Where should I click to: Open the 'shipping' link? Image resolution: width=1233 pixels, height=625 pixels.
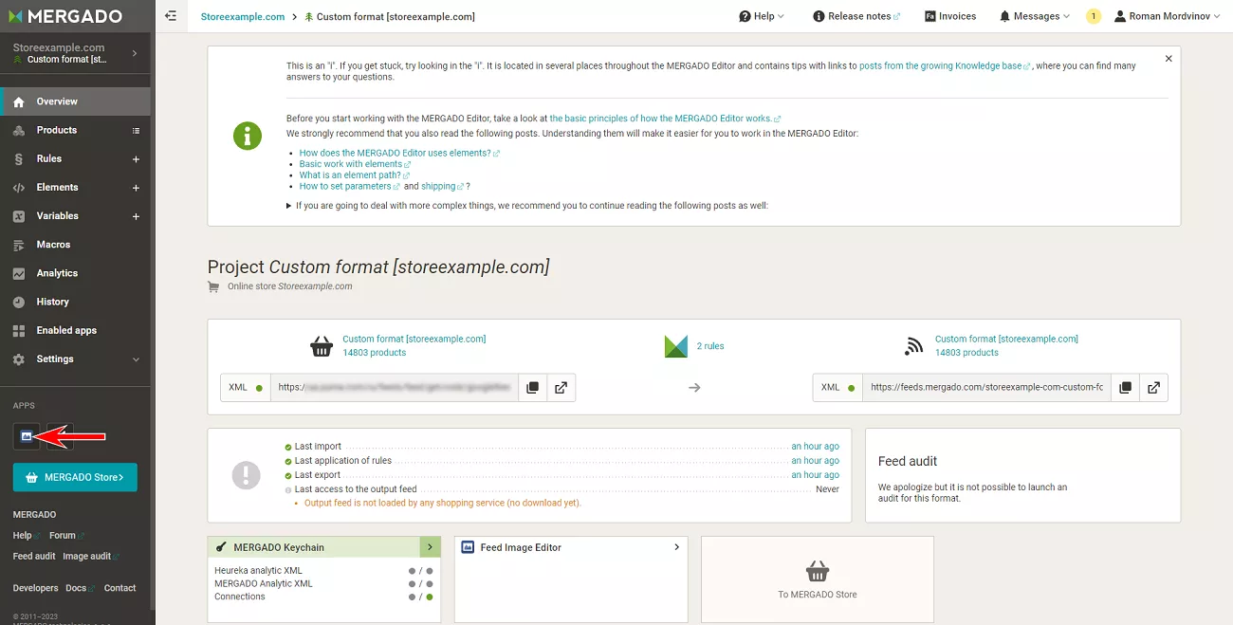tap(441, 187)
